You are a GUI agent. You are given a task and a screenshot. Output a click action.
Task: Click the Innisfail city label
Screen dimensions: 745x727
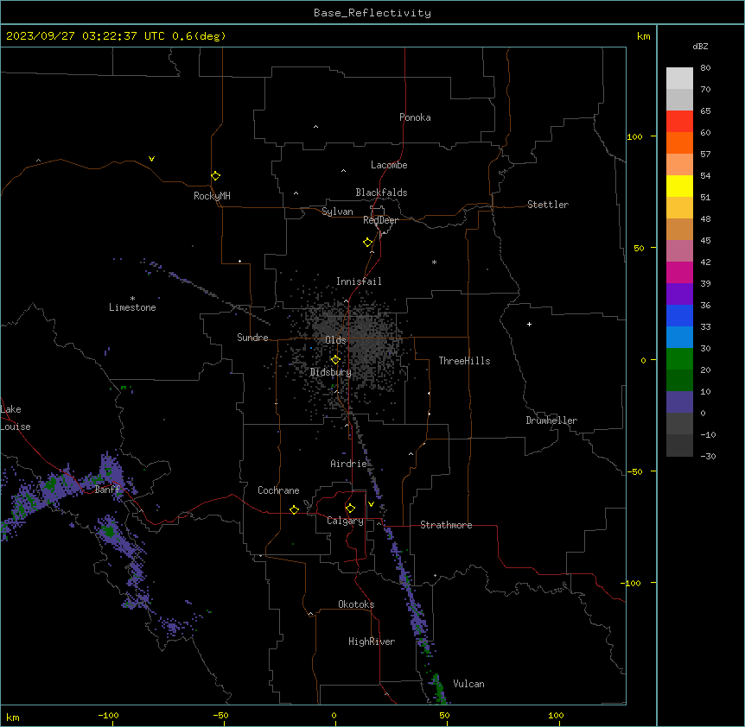click(359, 281)
